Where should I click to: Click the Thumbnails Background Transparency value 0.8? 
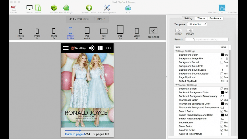click(x=222, y=108)
